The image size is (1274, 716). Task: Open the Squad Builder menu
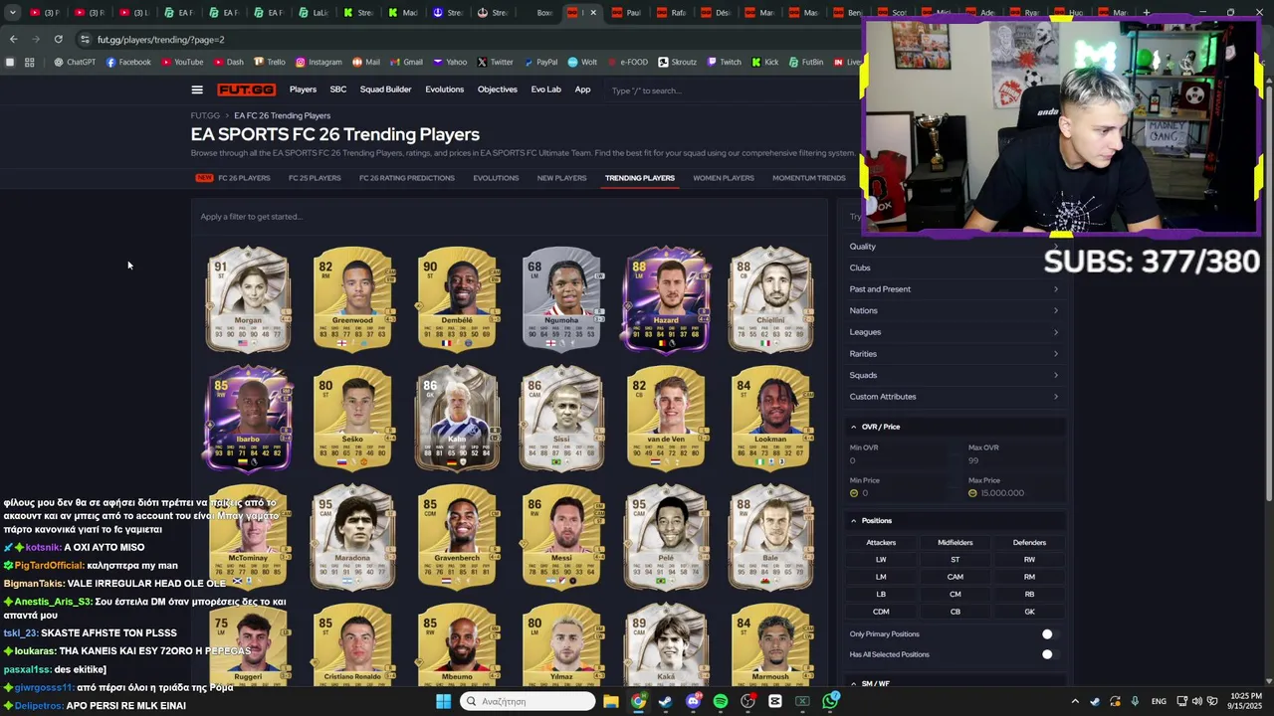click(385, 89)
